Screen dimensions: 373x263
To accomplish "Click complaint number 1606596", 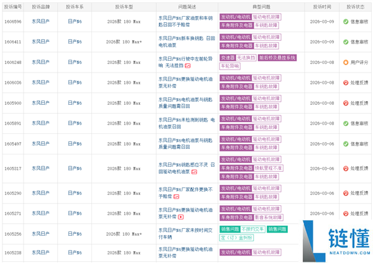I will [13, 22].
